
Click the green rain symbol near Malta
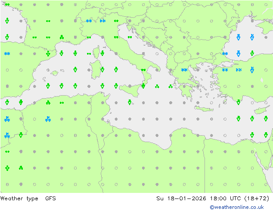[130, 102]
